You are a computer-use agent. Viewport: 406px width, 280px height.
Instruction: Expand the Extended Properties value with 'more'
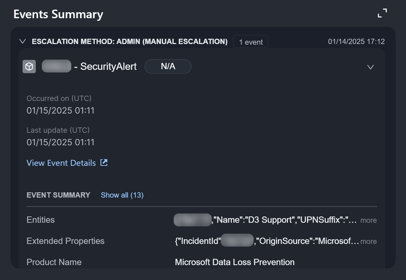tap(369, 241)
